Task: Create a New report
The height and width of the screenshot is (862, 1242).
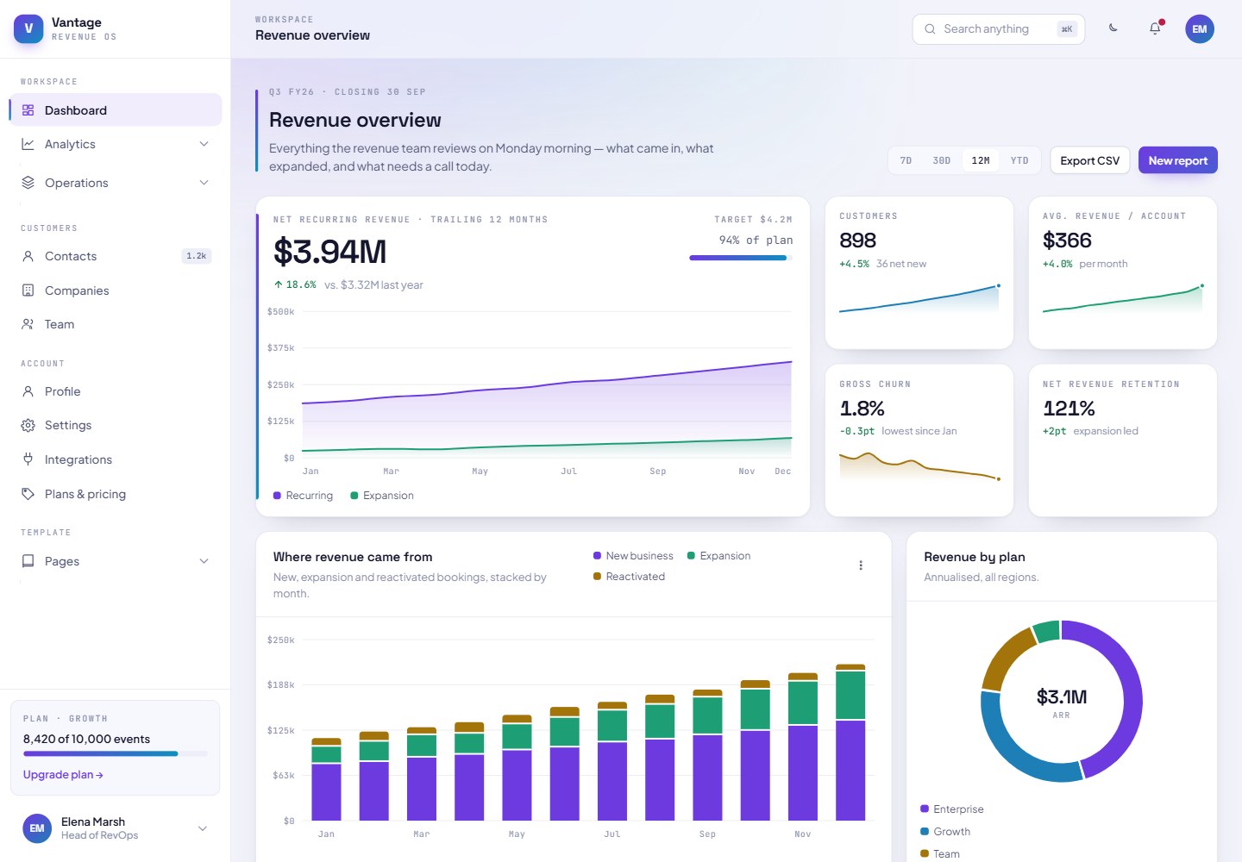Action: click(x=1178, y=160)
